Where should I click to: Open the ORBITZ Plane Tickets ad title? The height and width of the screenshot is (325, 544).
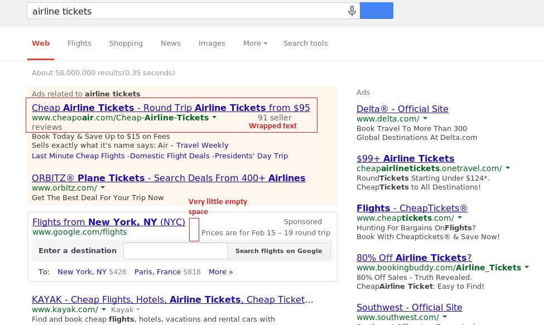point(169,178)
